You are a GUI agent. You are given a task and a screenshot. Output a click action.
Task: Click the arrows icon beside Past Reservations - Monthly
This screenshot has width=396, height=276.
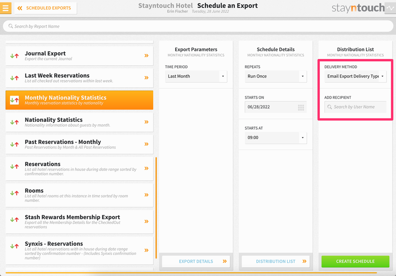click(x=14, y=144)
